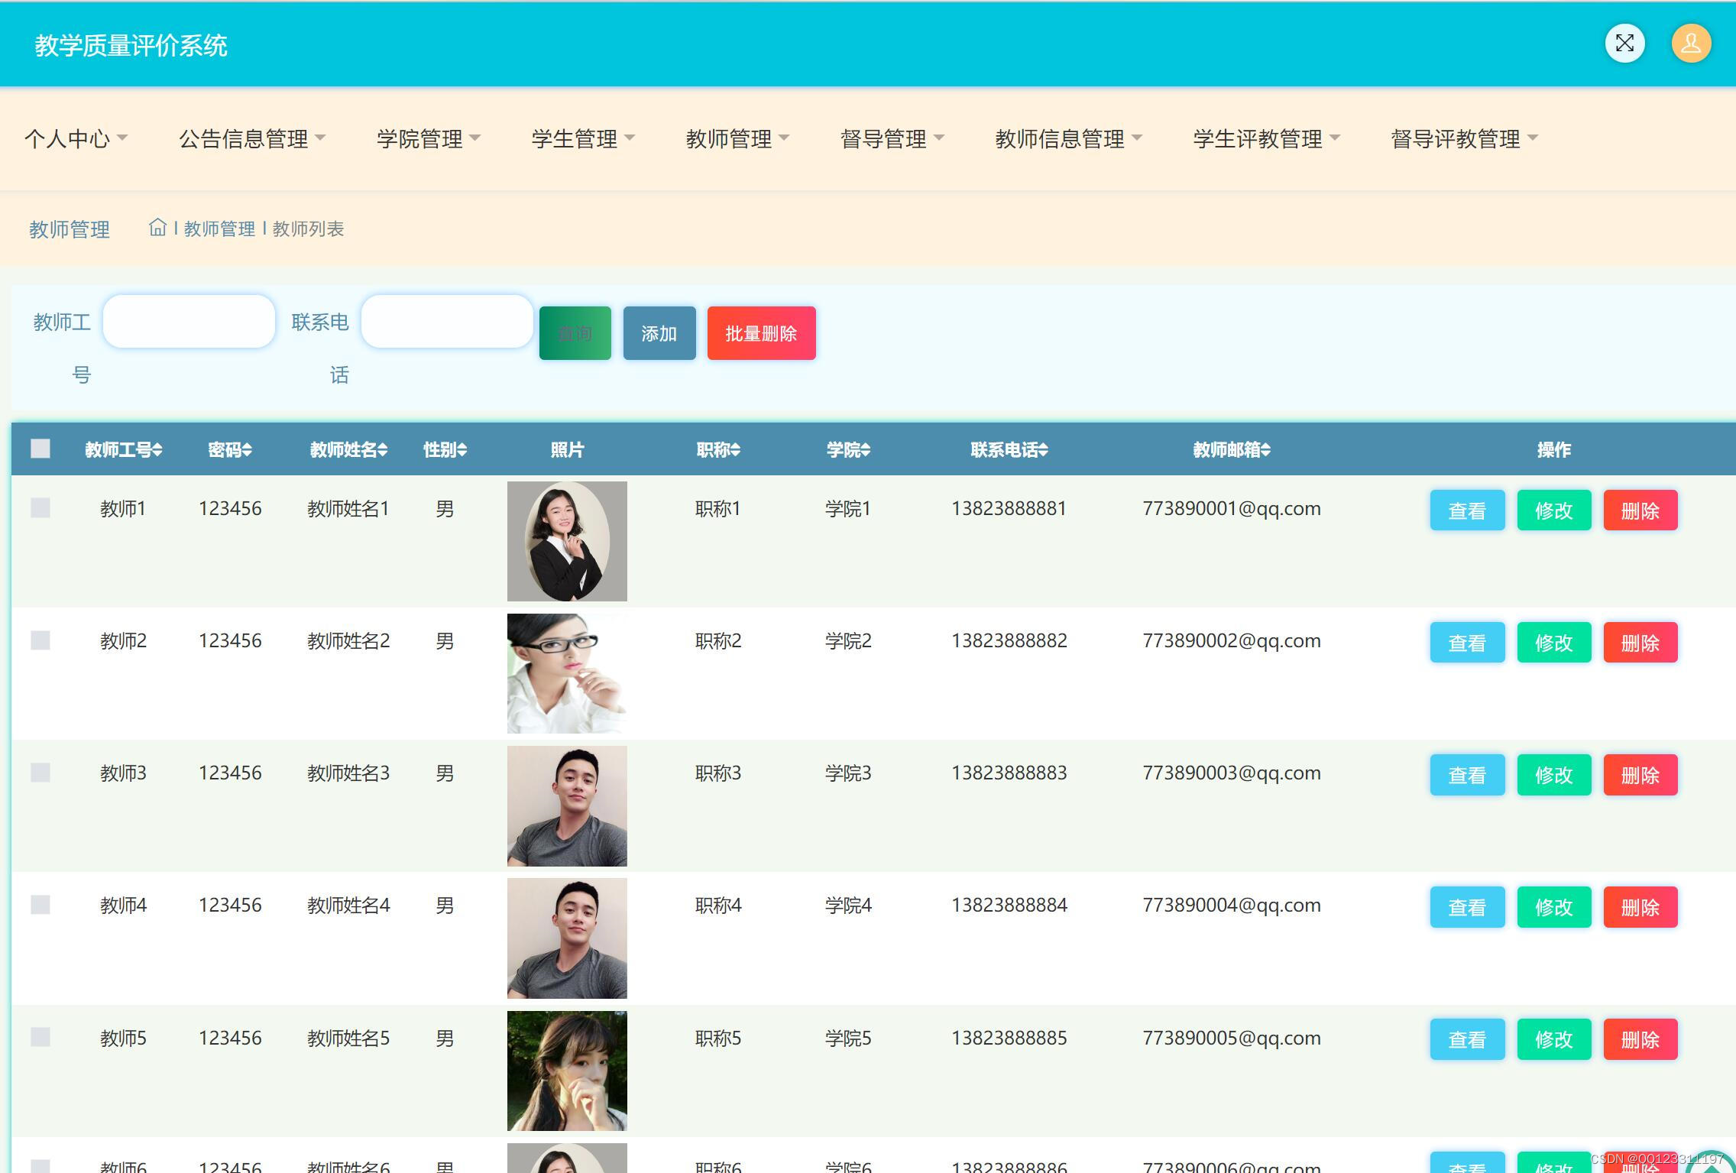This screenshot has width=1736, height=1173.
Task: Expand the 督导管理 dropdown menu
Action: [892, 139]
